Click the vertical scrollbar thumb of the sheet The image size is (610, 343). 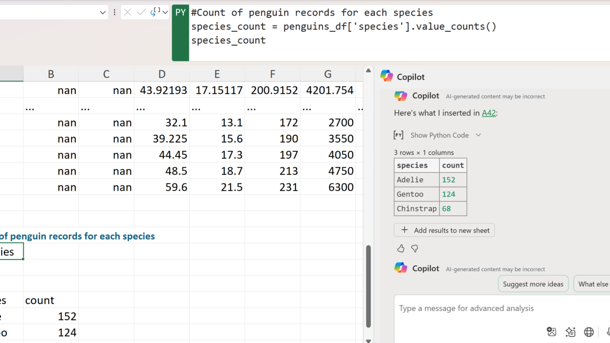pyautogui.click(x=368, y=286)
